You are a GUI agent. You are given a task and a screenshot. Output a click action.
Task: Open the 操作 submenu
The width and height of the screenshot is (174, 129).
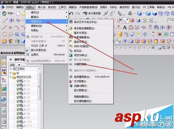[47, 12]
